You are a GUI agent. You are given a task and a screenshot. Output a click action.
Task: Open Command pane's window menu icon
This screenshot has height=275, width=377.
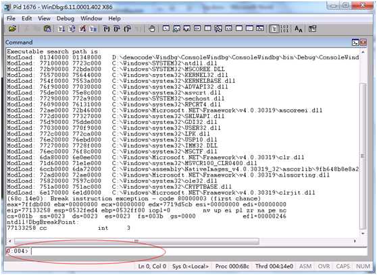(x=355, y=42)
